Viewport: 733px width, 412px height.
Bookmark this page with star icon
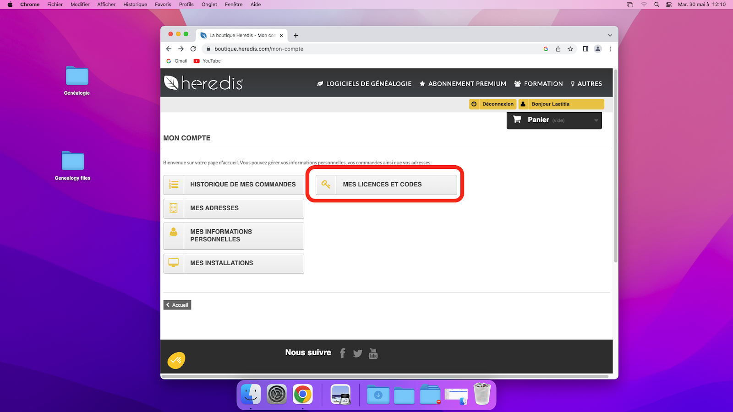point(570,49)
